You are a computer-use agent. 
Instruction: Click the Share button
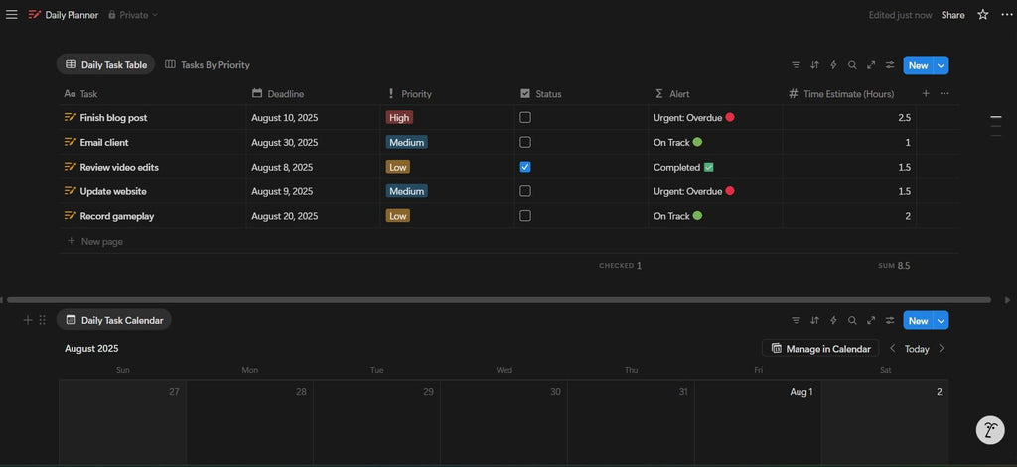(952, 15)
